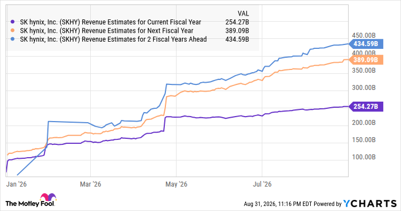The image size is (401, 211).
Task: Click the Jul '26 x-axis label
Action: [x=262, y=184]
